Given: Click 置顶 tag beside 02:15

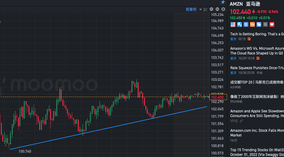Looking at the screenshot, I should click(x=233, y=39).
